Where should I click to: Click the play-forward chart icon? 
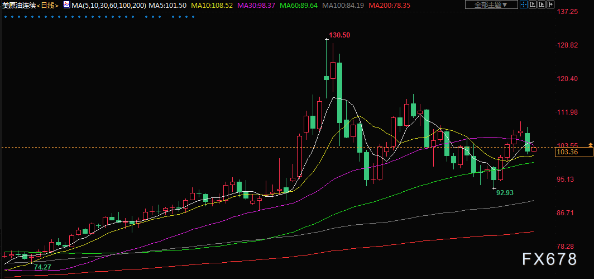[x=542, y=4]
